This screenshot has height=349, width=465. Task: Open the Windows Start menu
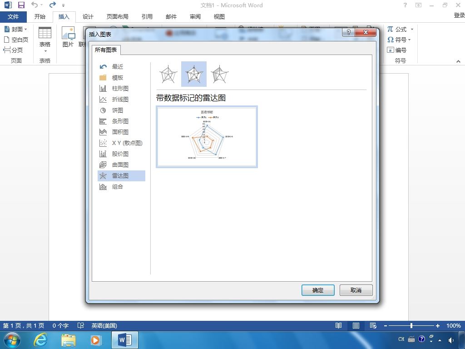coord(12,340)
